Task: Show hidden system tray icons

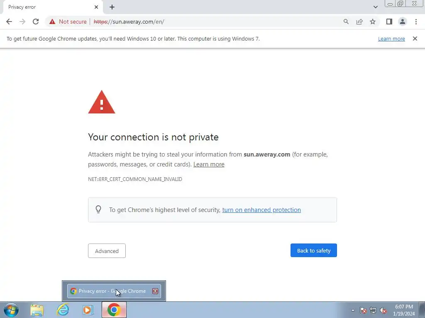Action: pyautogui.click(x=353, y=310)
